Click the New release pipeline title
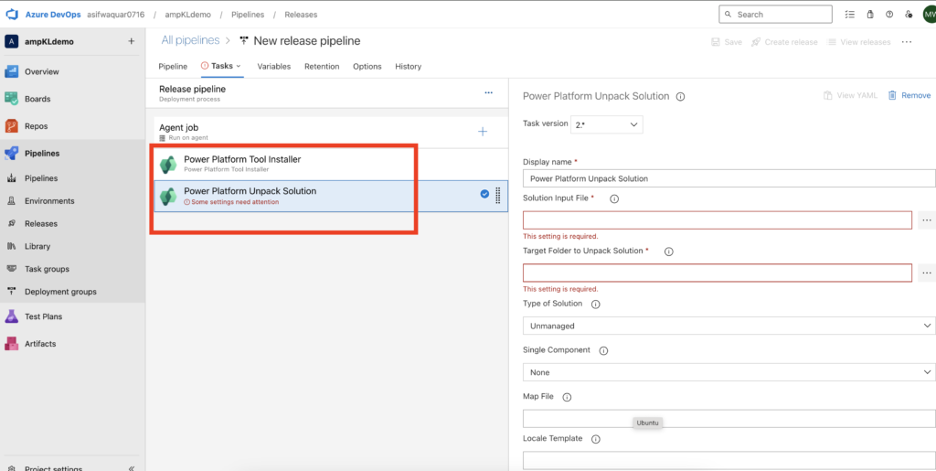 click(x=307, y=40)
